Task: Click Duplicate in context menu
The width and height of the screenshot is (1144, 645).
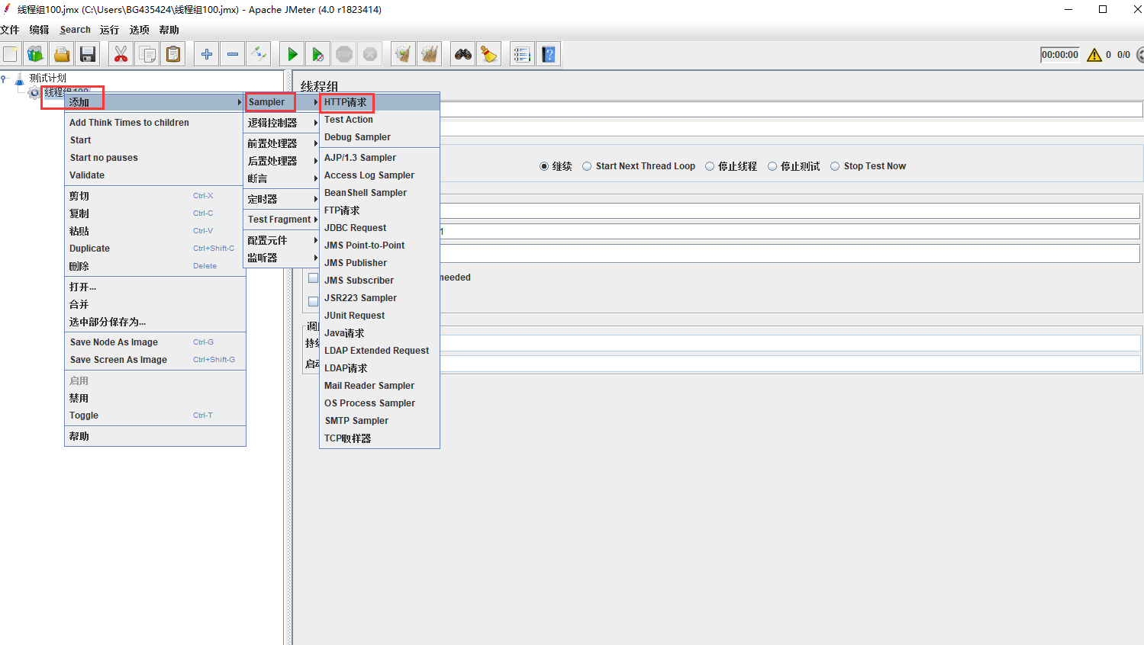Action: (x=155, y=249)
